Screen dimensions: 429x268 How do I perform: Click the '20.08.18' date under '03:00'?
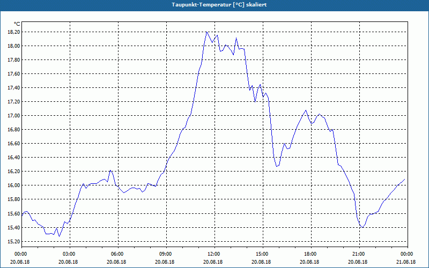coord(68,262)
